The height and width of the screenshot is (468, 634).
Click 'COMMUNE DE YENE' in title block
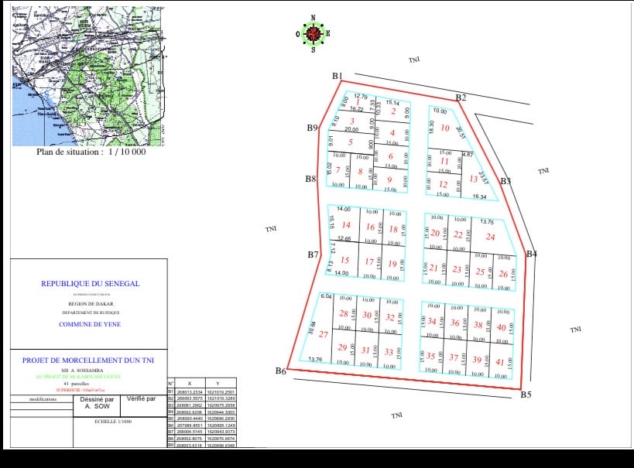90,324
